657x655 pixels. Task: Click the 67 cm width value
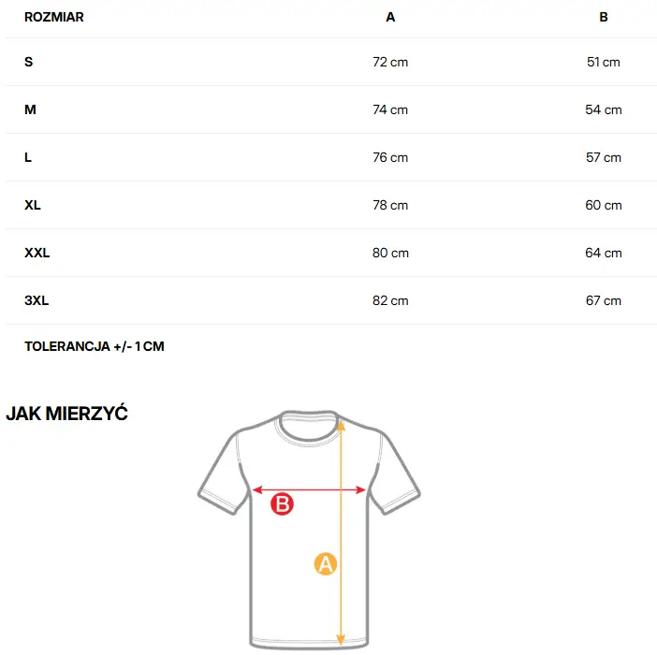(604, 300)
